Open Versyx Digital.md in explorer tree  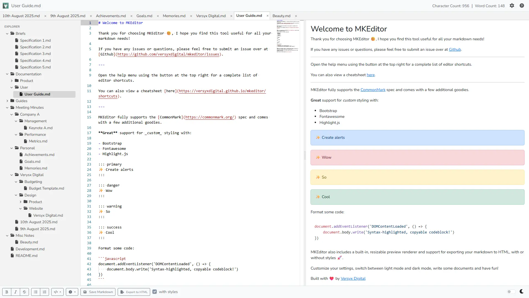tap(48, 215)
